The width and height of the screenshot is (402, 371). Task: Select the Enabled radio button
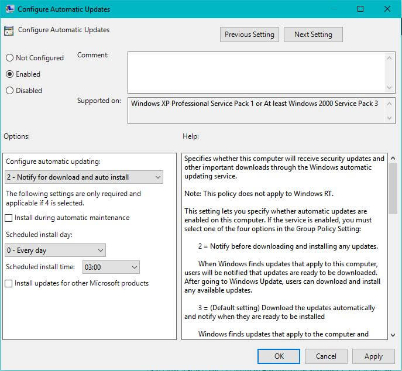pyautogui.click(x=9, y=74)
